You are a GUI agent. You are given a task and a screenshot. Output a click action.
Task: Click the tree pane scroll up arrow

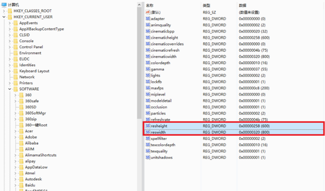139,5
